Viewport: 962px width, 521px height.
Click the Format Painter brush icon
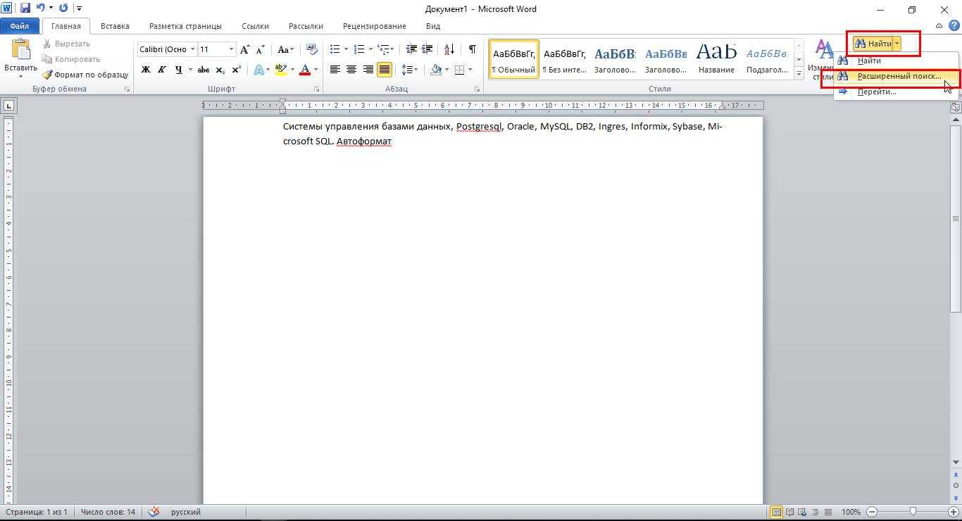click(x=48, y=75)
